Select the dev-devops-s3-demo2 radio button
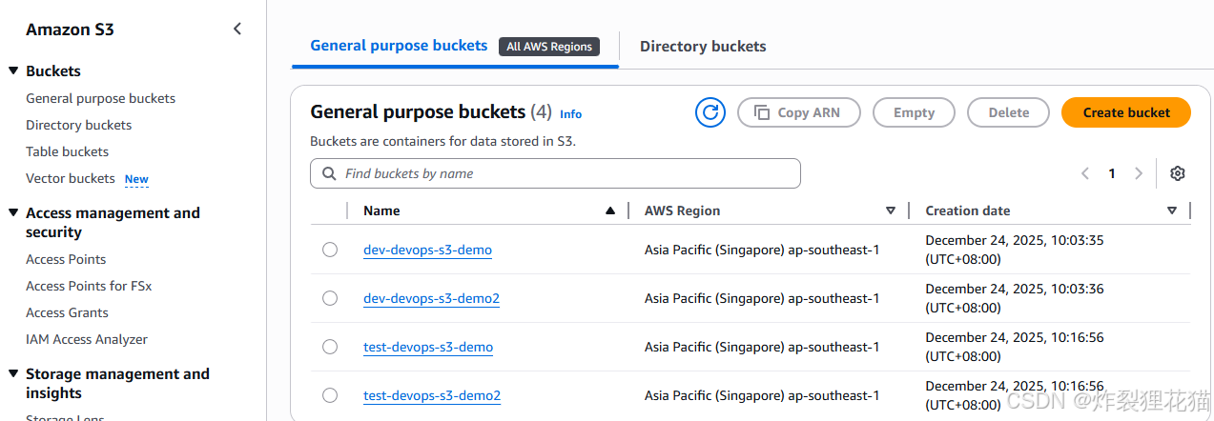Viewport: 1214px width, 421px height. pos(330,298)
